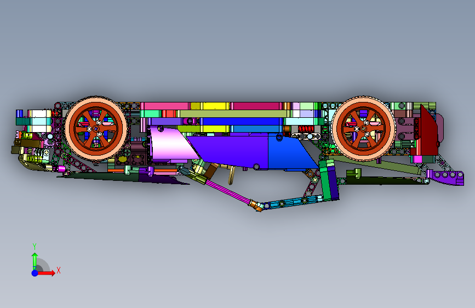Screen dimensions: 475x308
Task: Select the dark red panel at the model's right end
Action: (428, 130)
